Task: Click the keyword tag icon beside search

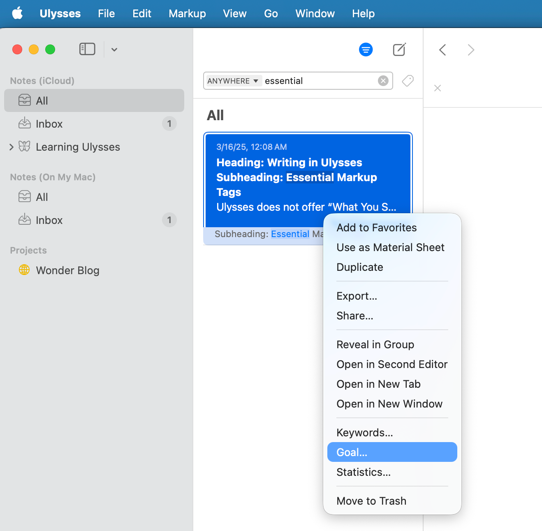Action: click(408, 81)
